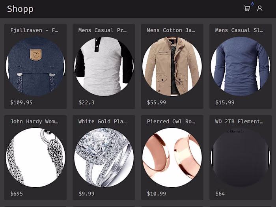Open the John Hardy Wom... bracelet image

35,158
